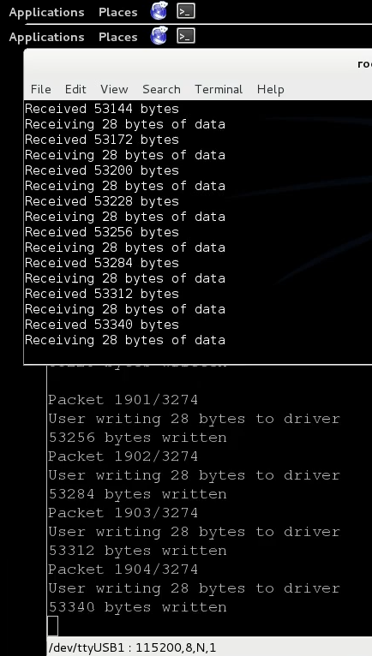Click the globe browser icon in top panel
Screen dimensions: 372x656
coord(159,11)
